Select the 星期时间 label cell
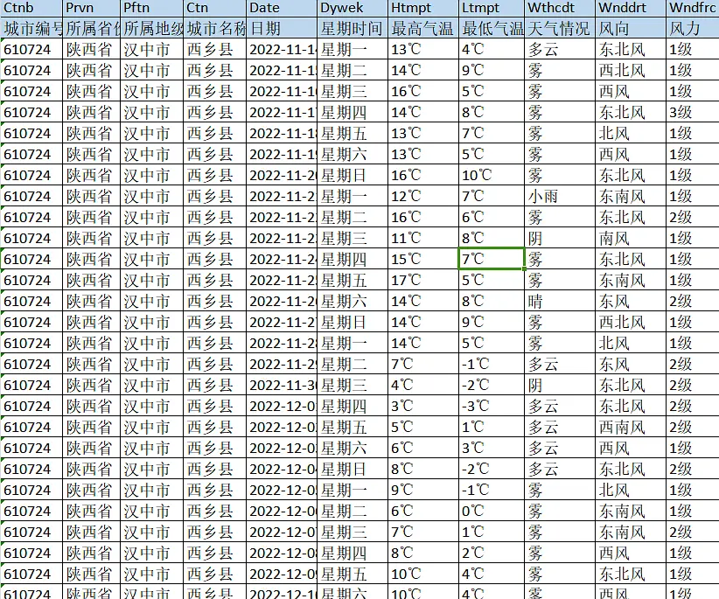This screenshot has width=719, height=599. (353, 28)
